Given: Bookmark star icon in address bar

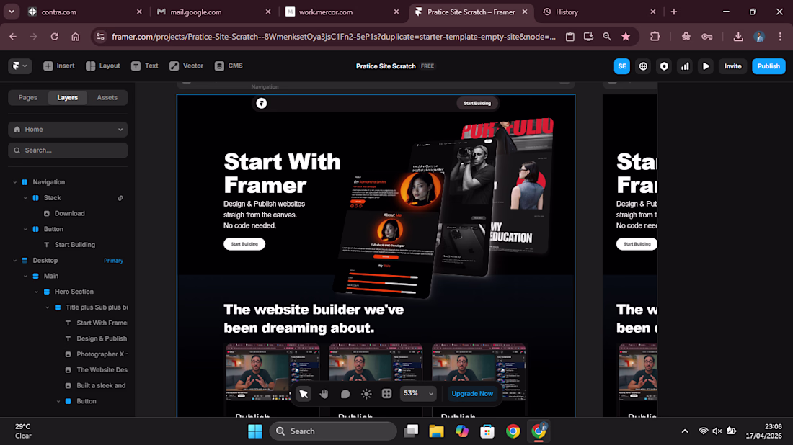Looking at the screenshot, I should [626, 37].
